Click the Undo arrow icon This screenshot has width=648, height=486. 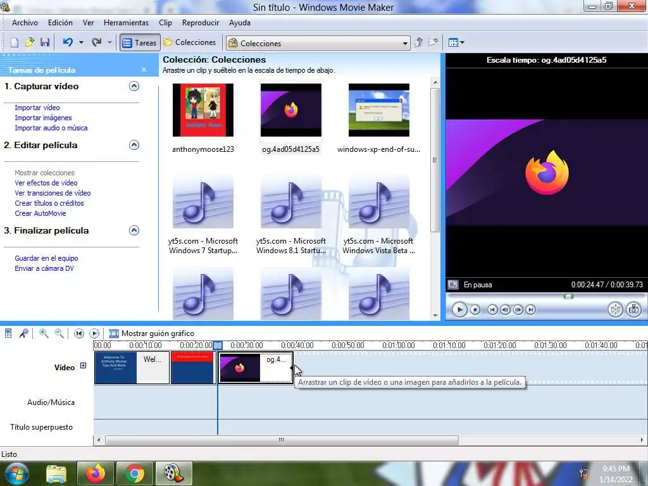coord(68,42)
